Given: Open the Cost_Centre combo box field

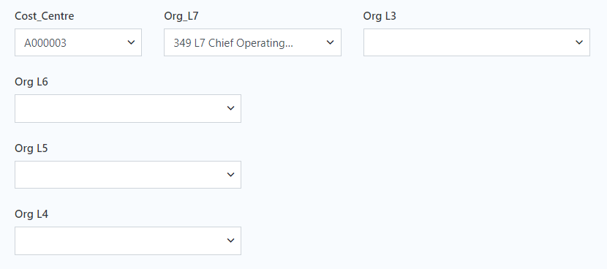Looking at the screenshot, I should 78,42.
